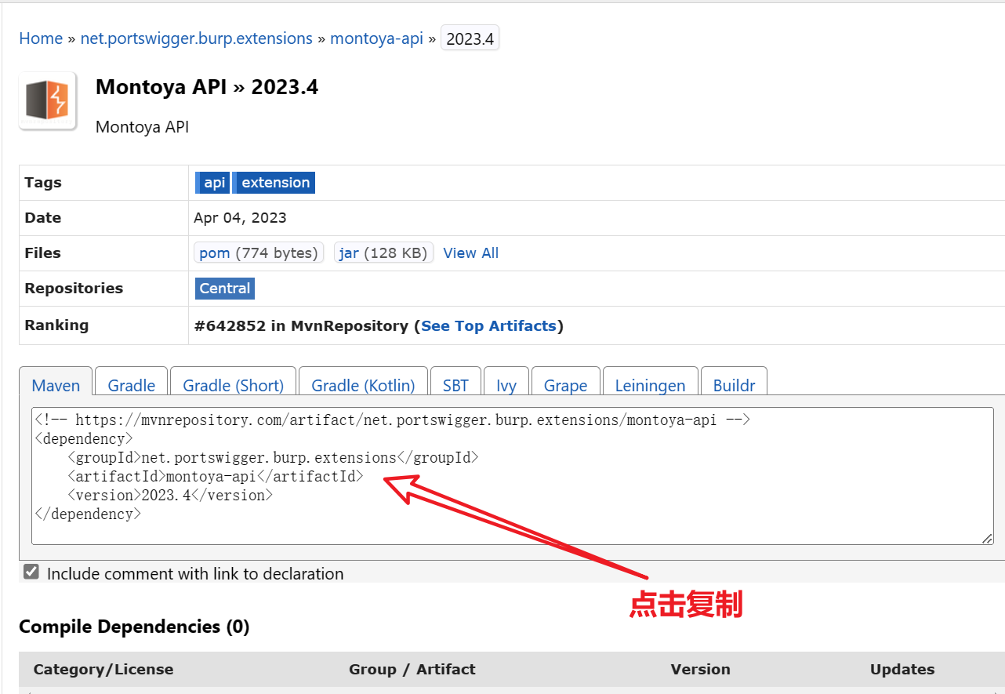Open the View All files link

[x=470, y=253]
